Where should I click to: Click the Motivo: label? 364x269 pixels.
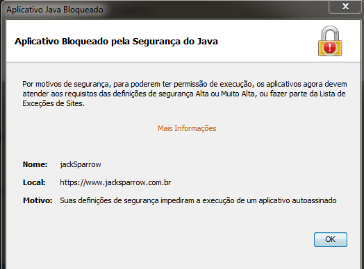click(38, 200)
